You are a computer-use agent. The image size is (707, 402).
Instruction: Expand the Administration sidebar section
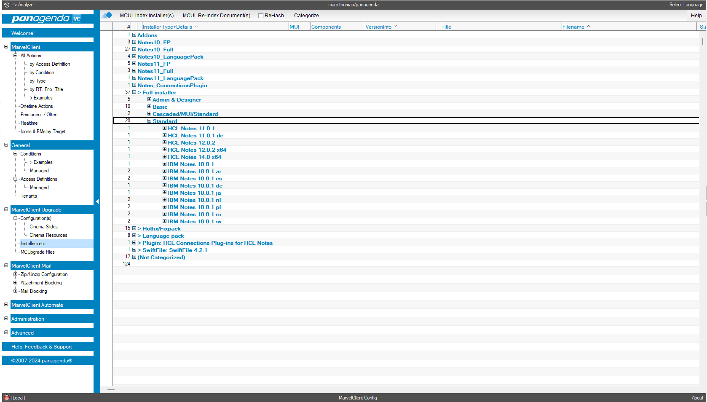pos(6,319)
